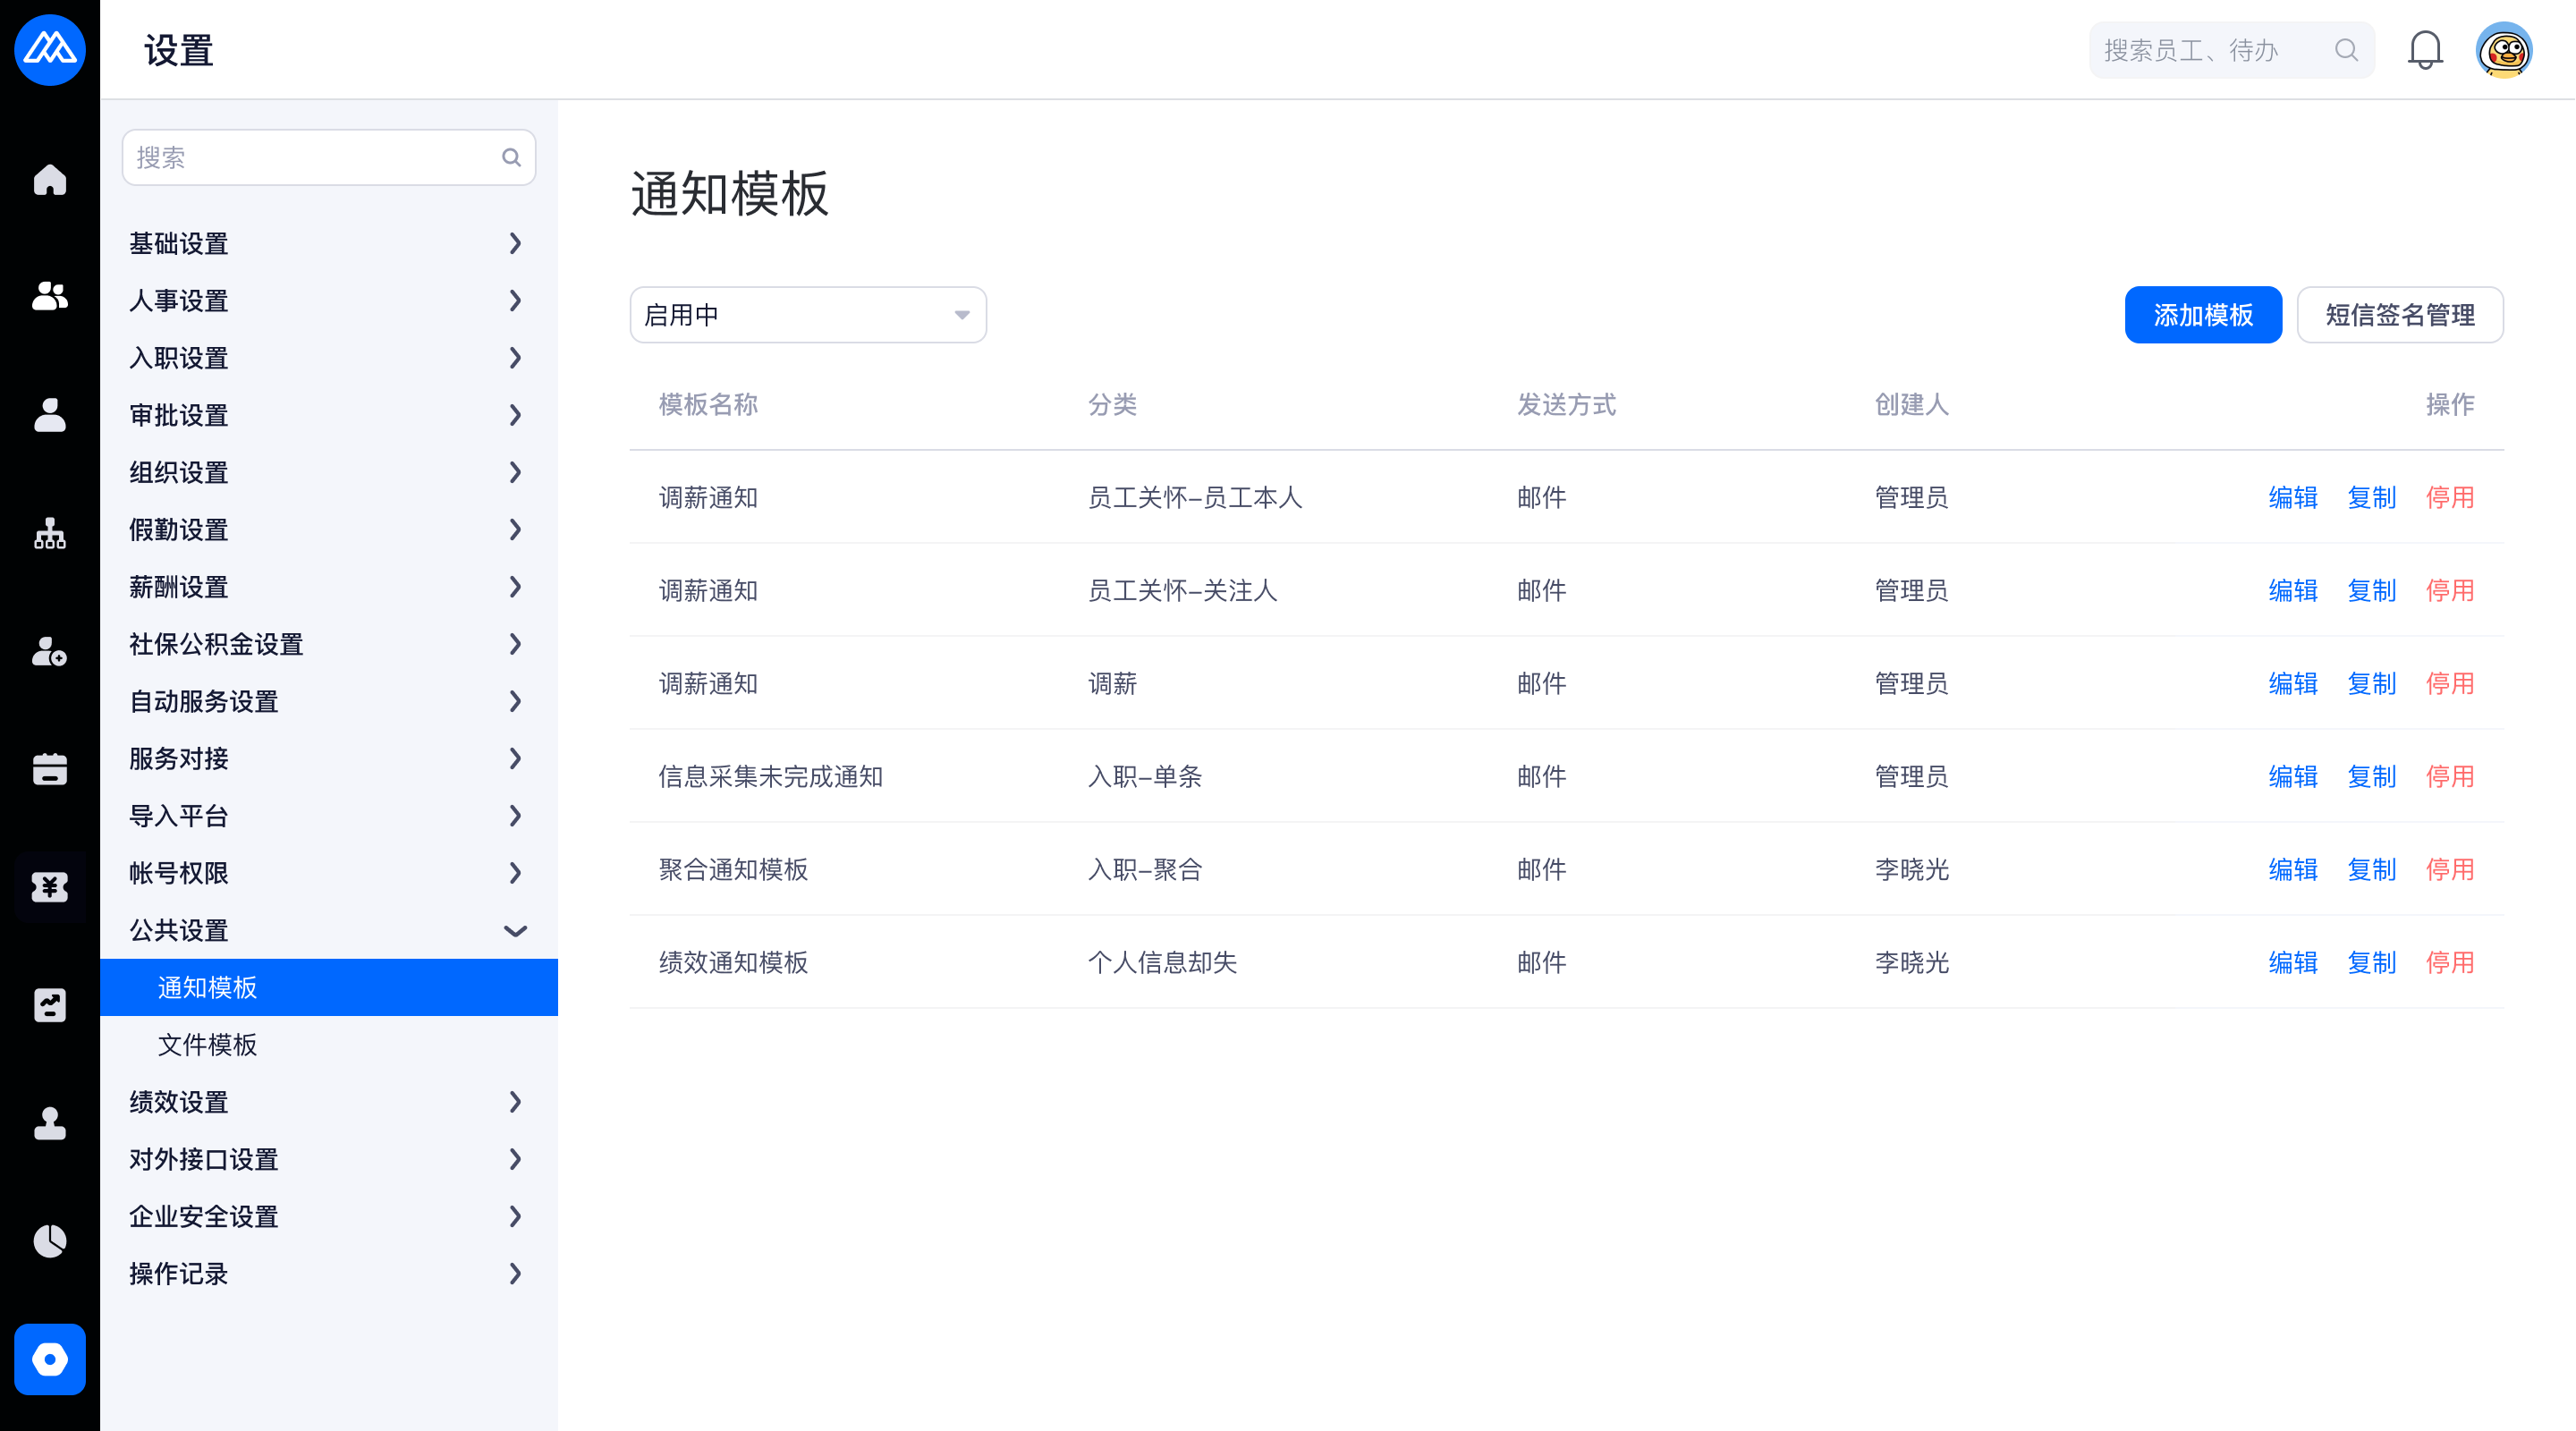Copy the 员工关怀–关注人 template
The height and width of the screenshot is (1431, 2576).
click(2371, 590)
